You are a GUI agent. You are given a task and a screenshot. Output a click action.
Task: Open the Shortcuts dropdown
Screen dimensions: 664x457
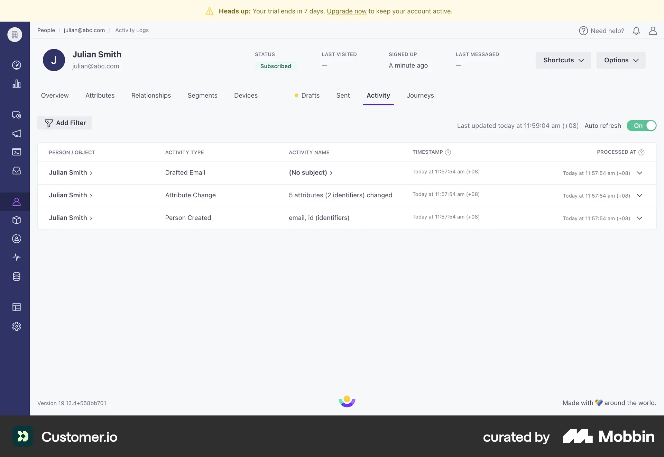(x=563, y=60)
